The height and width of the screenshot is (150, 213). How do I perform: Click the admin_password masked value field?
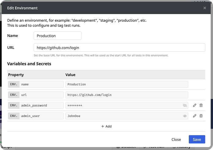[x=122, y=105]
